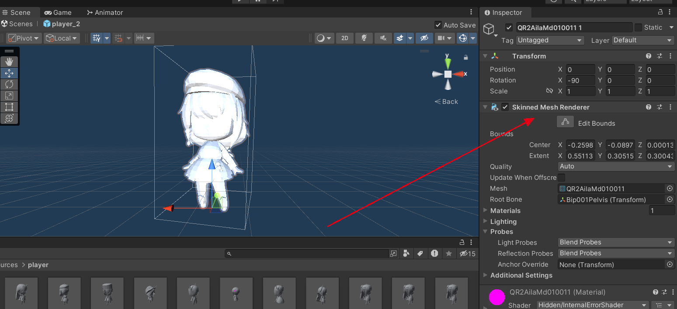The width and height of the screenshot is (677, 309).
Task: Open the Mesh object picker
Action: (670, 189)
